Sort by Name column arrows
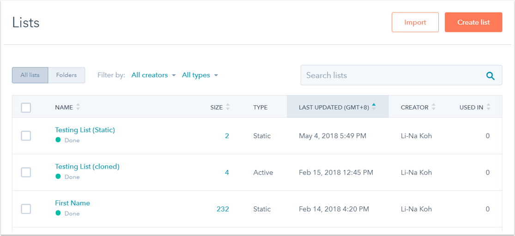Image resolution: width=515 pixels, height=236 pixels. [78, 107]
